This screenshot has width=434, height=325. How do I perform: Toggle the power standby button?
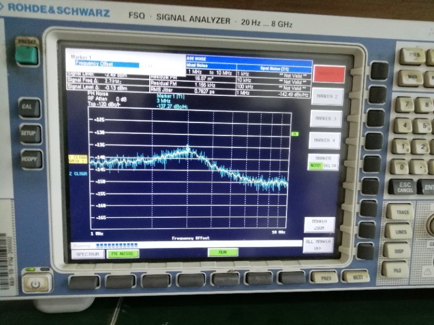[37, 283]
